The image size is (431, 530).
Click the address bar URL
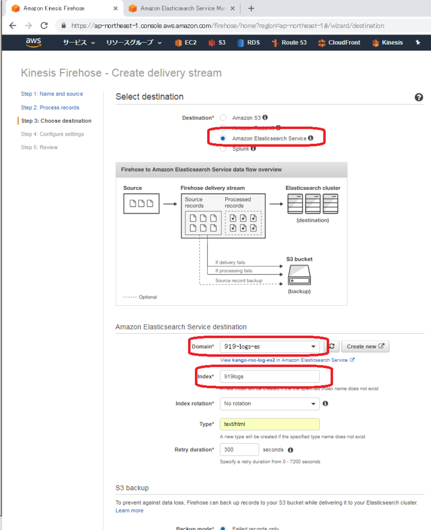(x=227, y=26)
